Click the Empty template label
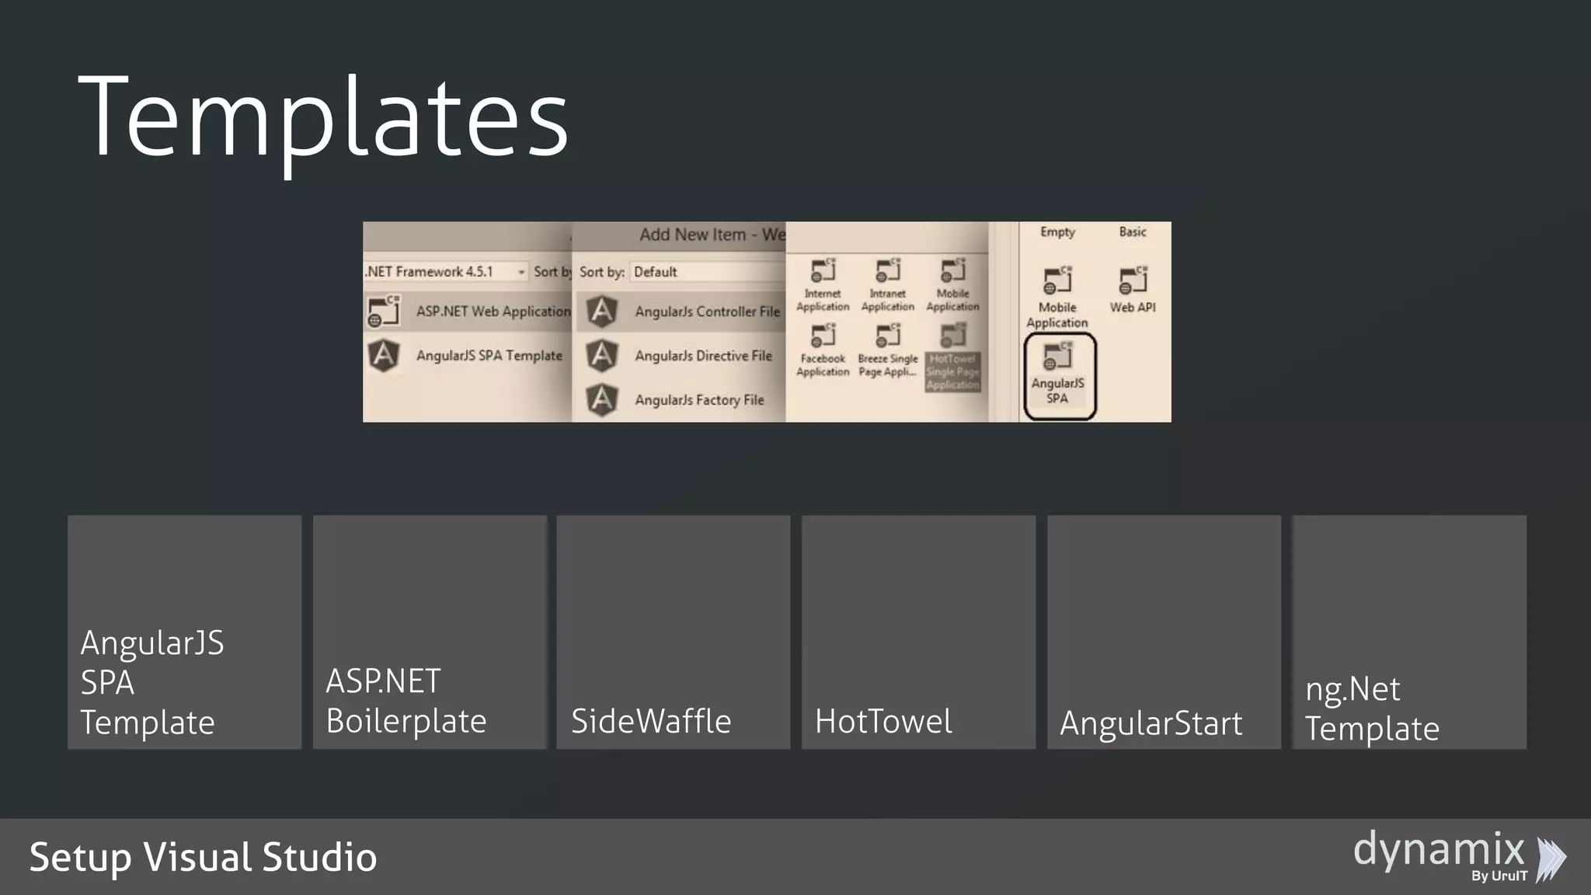The image size is (1591, 895). pos(1057,232)
